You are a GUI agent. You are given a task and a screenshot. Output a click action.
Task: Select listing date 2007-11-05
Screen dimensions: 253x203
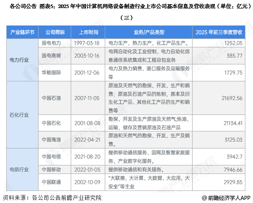tap(87, 98)
